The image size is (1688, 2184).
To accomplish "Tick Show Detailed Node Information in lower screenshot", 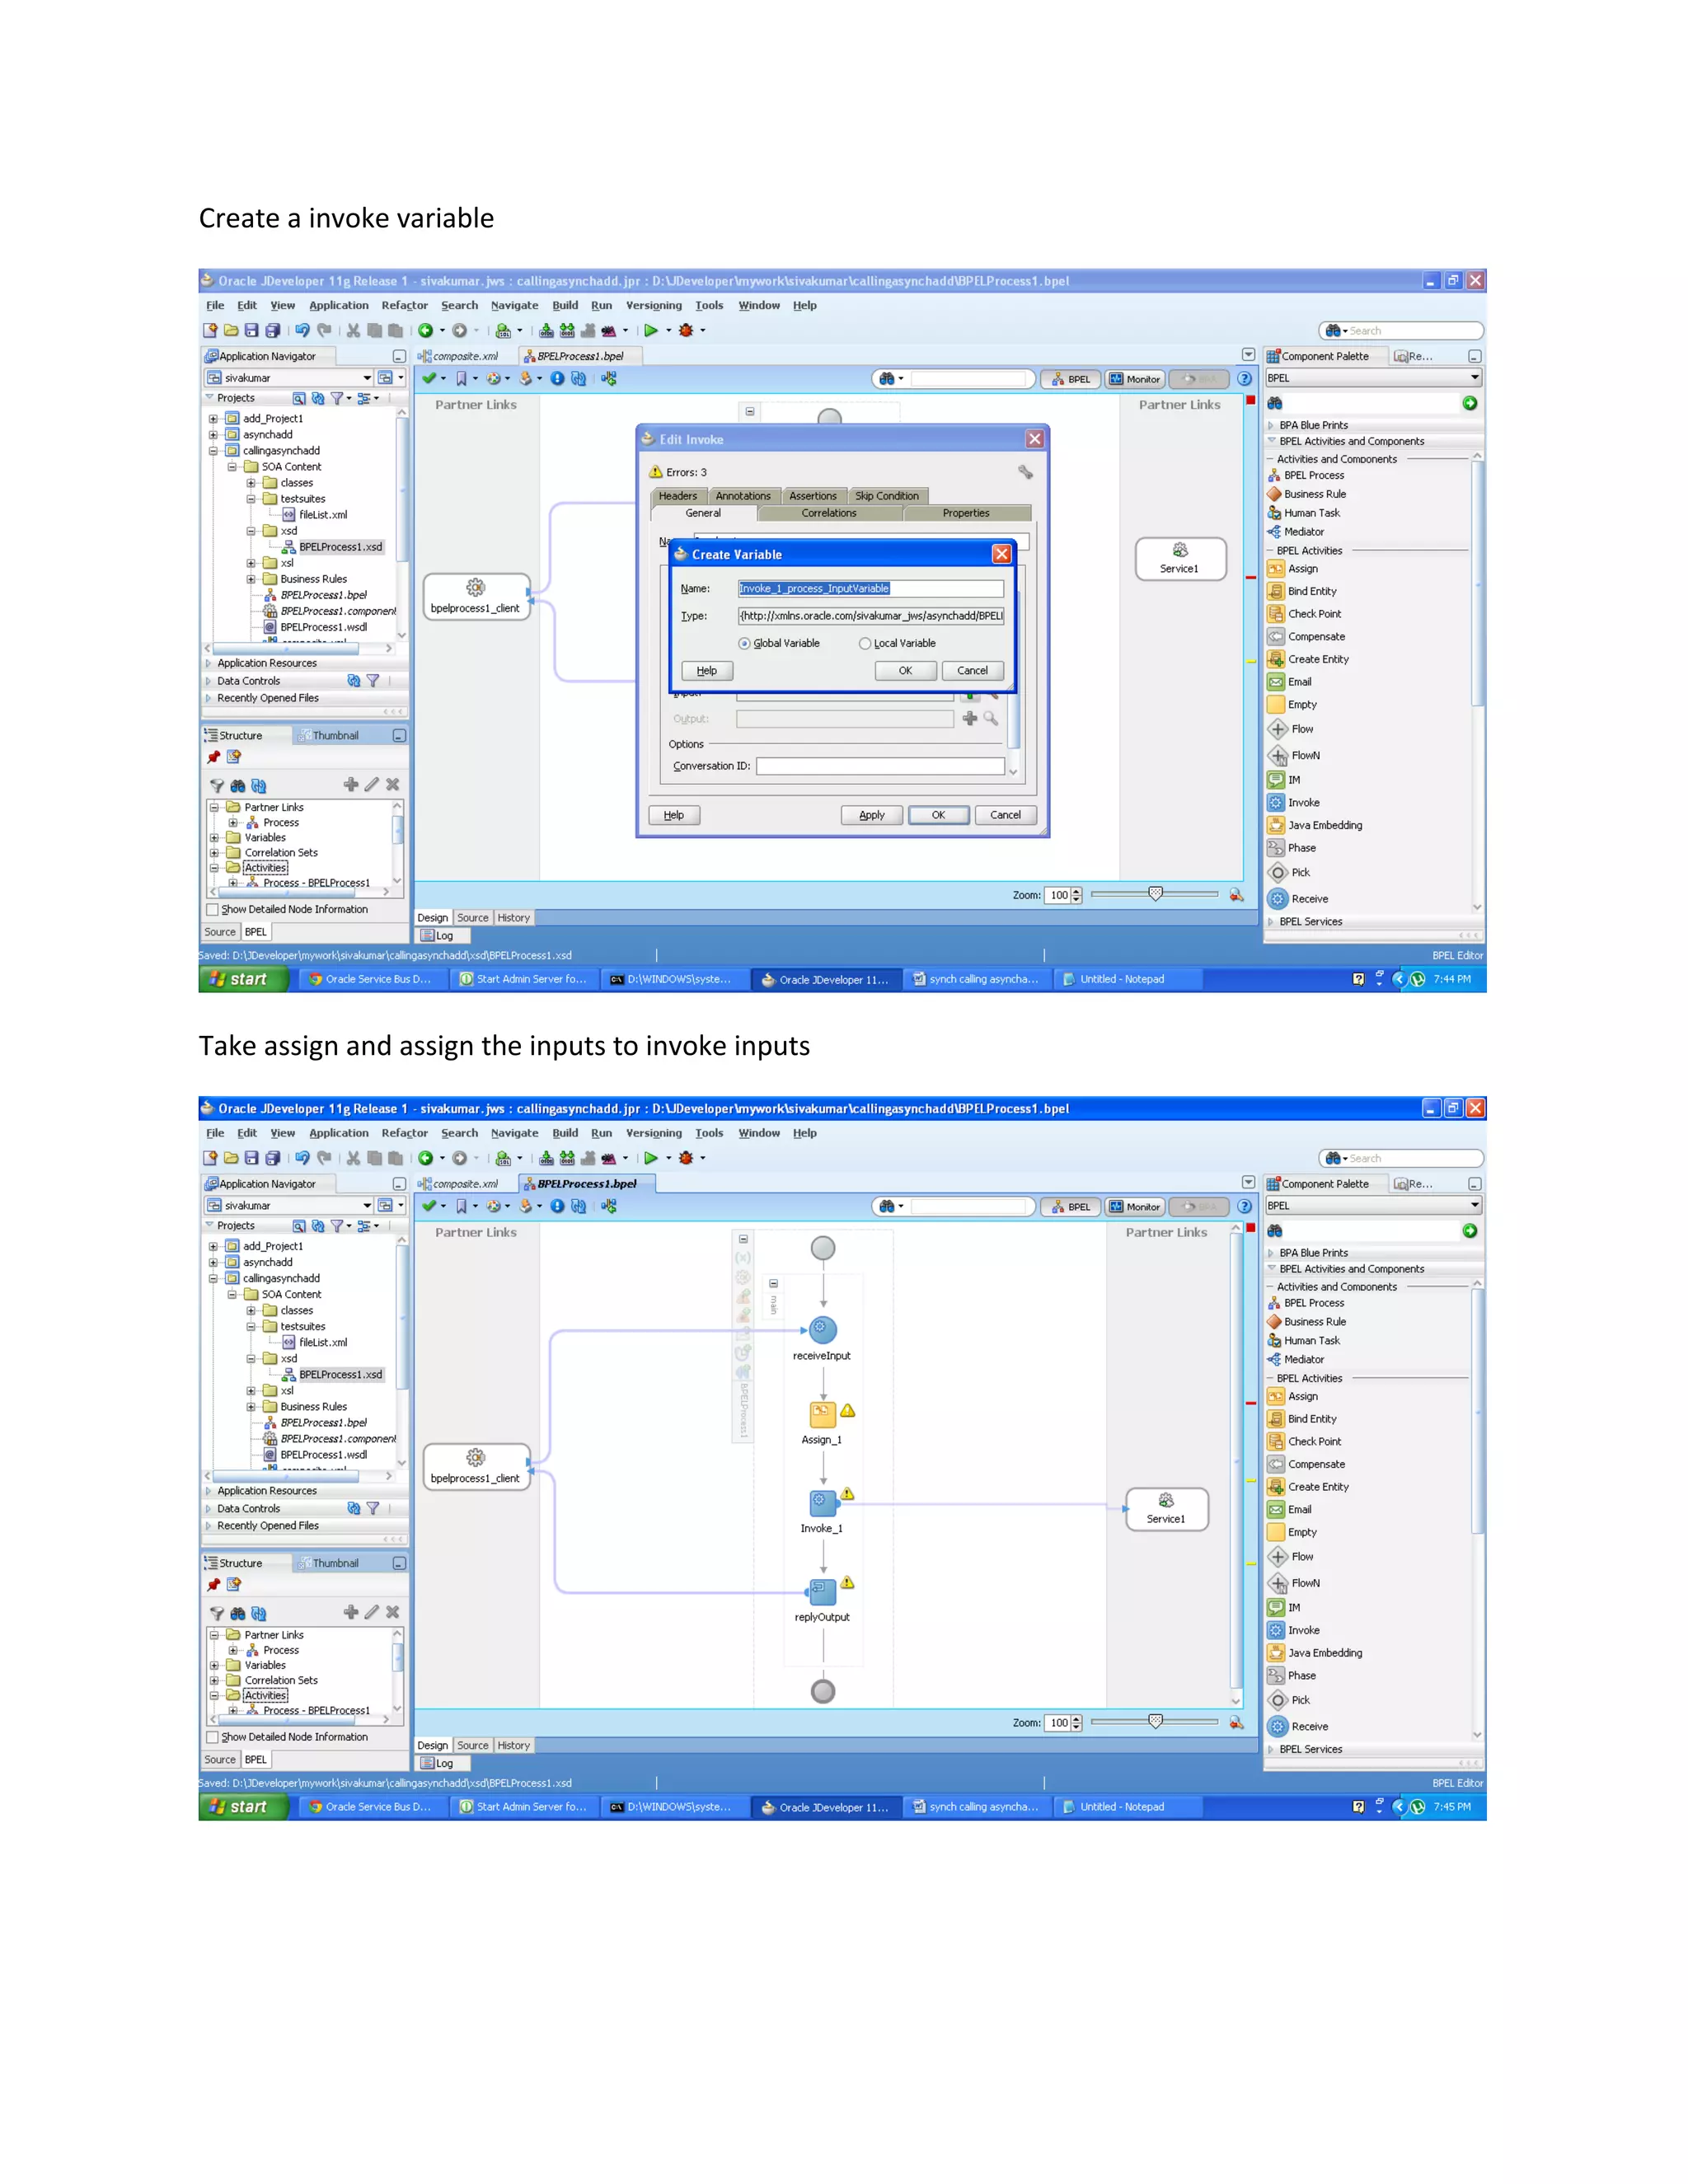I will click(212, 1737).
